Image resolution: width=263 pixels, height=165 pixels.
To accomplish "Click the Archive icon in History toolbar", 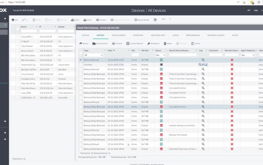I will point(192,43).
